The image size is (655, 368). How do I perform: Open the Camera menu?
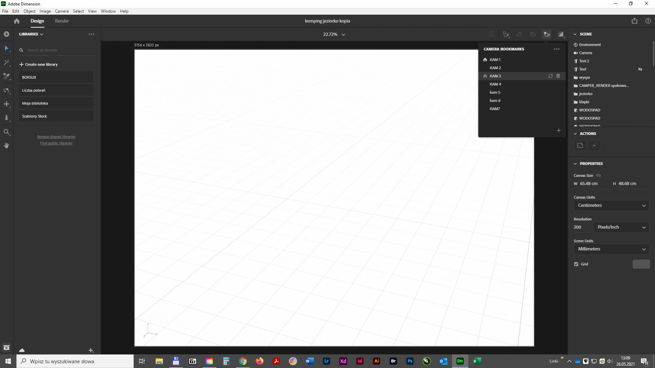click(62, 11)
